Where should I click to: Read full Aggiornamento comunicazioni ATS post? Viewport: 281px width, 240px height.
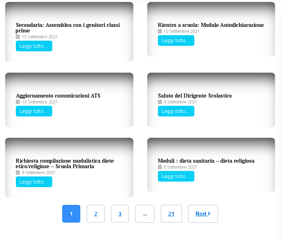(34, 111)
